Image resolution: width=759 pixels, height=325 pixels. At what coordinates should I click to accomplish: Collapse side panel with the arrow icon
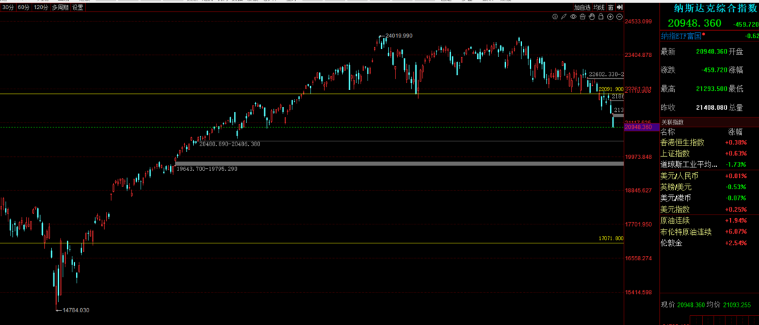pos(620,7)
